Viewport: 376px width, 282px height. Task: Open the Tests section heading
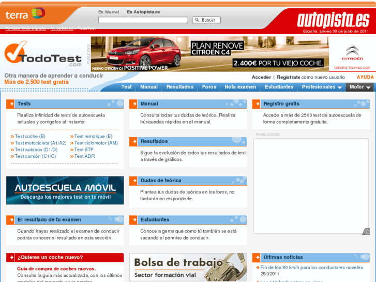[x=24, y=103]
